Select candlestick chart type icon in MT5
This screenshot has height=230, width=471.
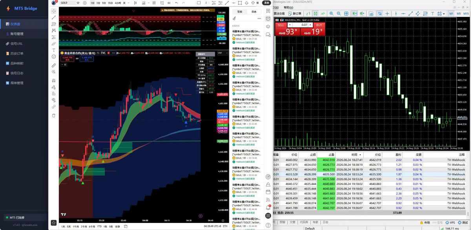[x=316, y=13]
